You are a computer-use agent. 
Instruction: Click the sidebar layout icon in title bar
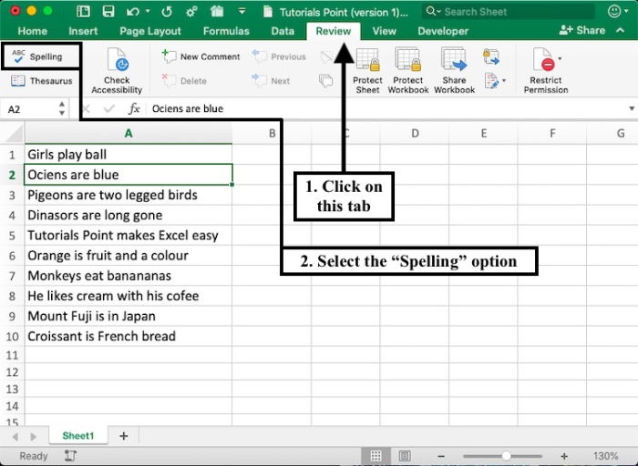(x=83, y=11)
